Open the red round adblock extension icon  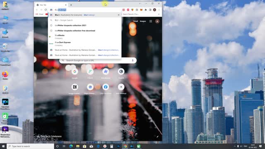pyautogui.click(x=128, y=10)
